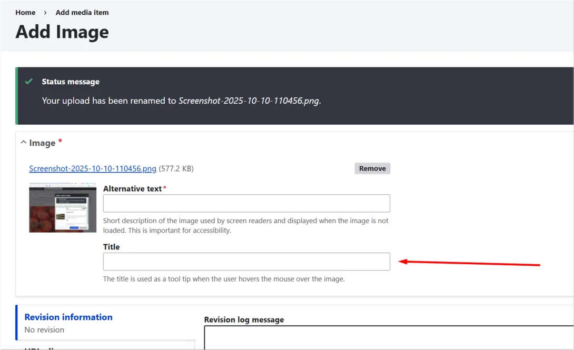The height and width of the screenshot is (350, 574).
Task: Click the renamed filename in status message
Action: tap(249, 101)
